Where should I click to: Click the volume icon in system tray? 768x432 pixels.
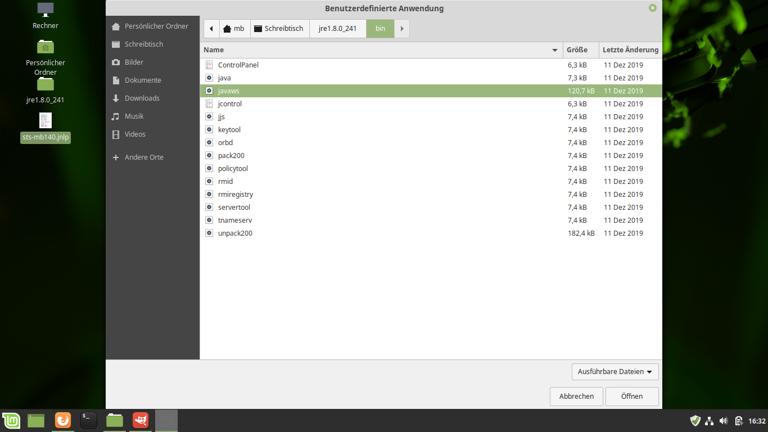[724, 421]
